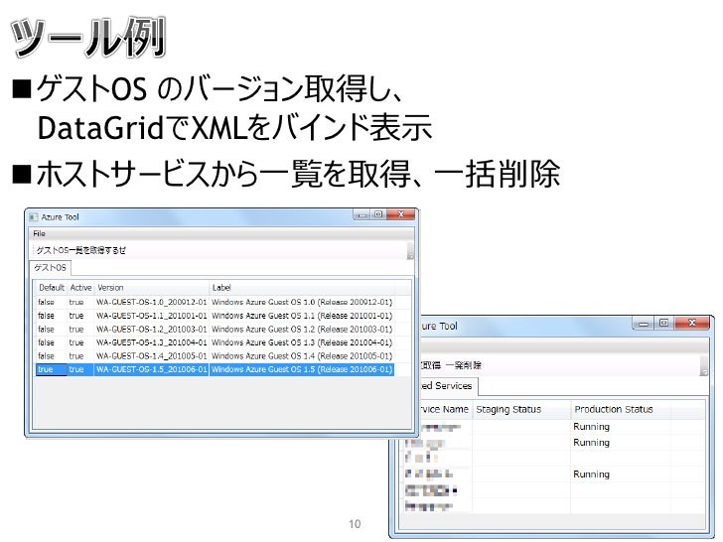Click the ゲストOS一覧を取得するぜ toolbar button
The width and height of the screenshot is (723, 542).
click(x=80, y=250)
